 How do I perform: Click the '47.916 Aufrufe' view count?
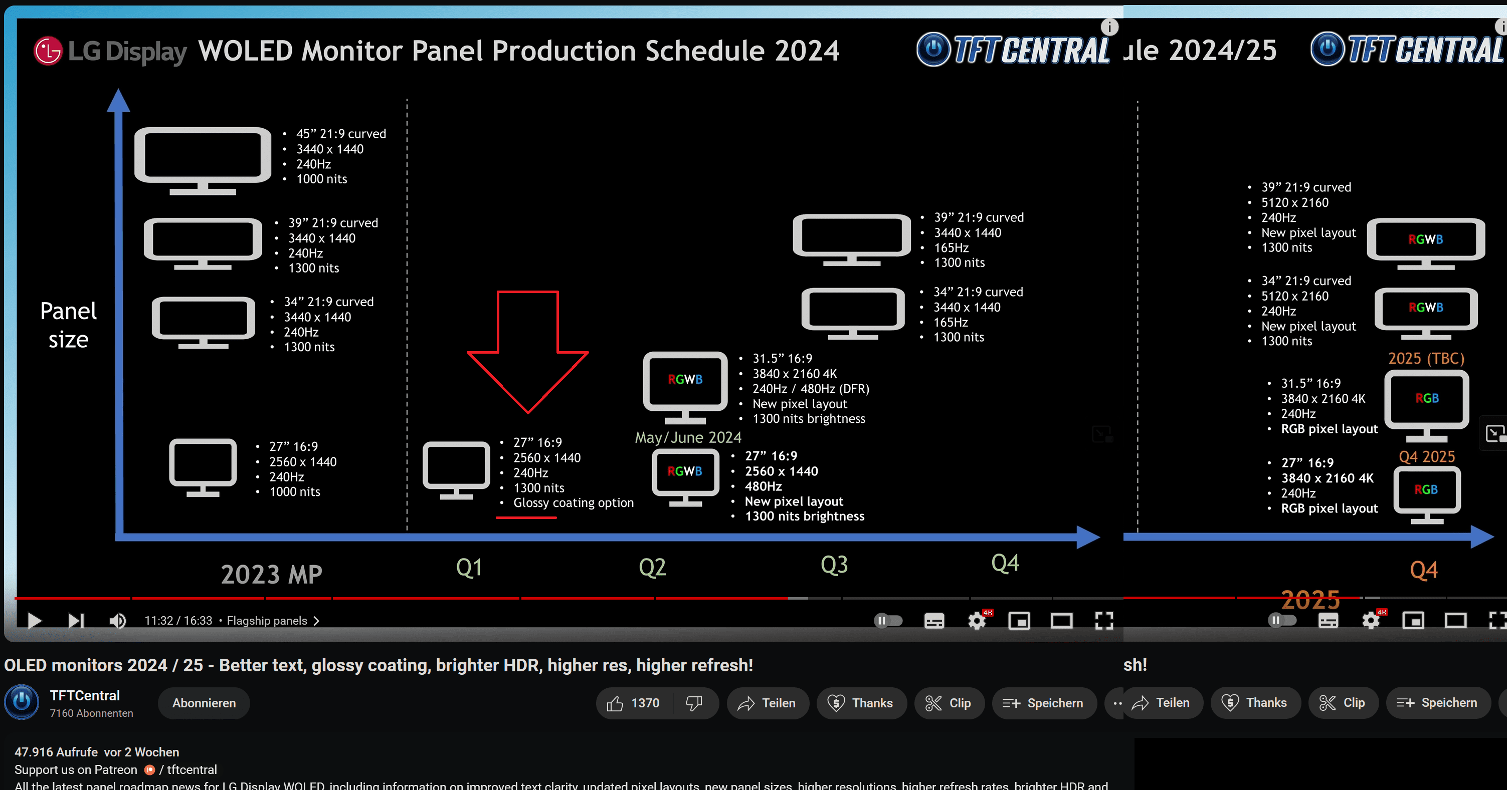(x=56, y=752)
